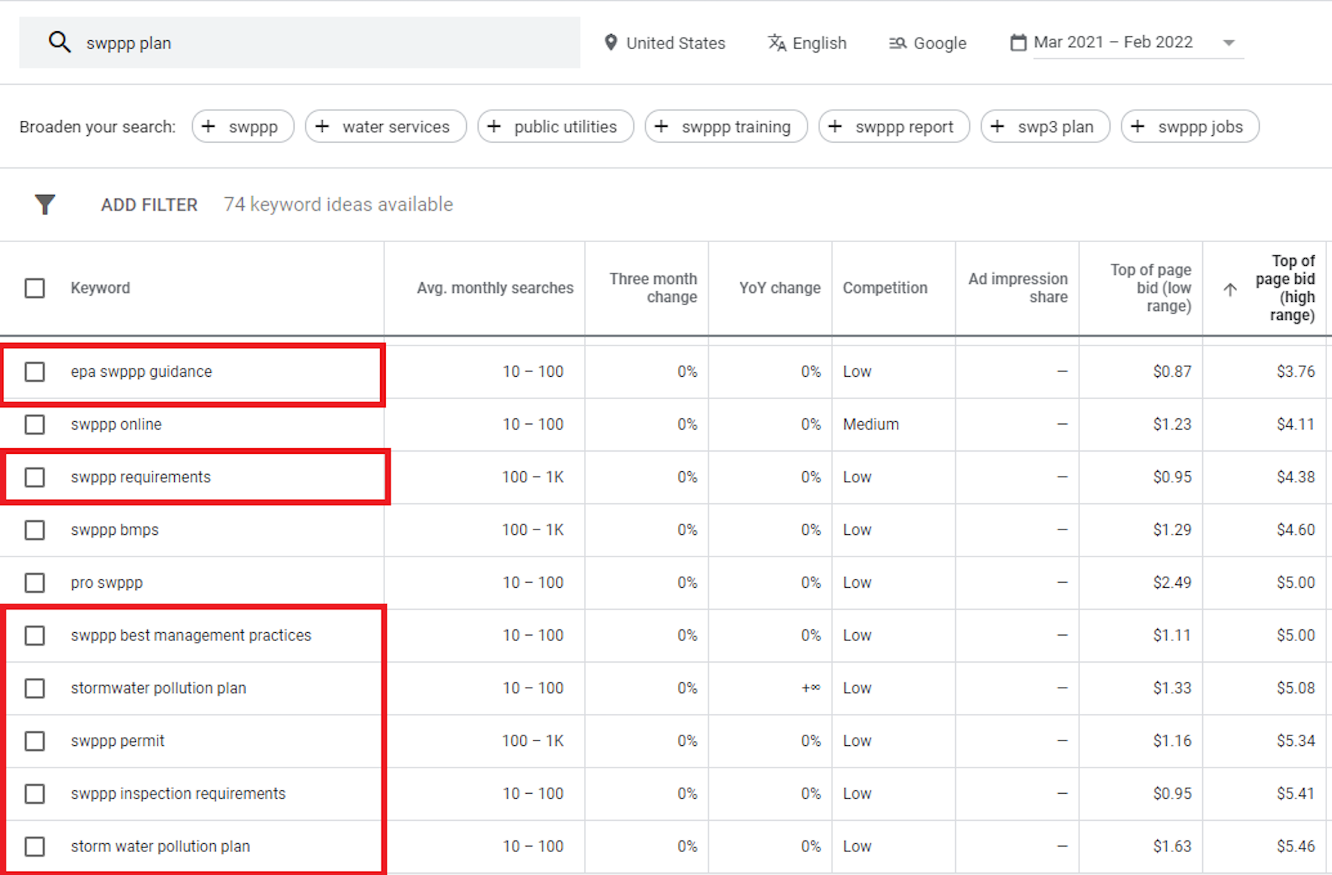Click the search magnifier icon
Screen dimensions: 1332x875
tap(60, 42)
